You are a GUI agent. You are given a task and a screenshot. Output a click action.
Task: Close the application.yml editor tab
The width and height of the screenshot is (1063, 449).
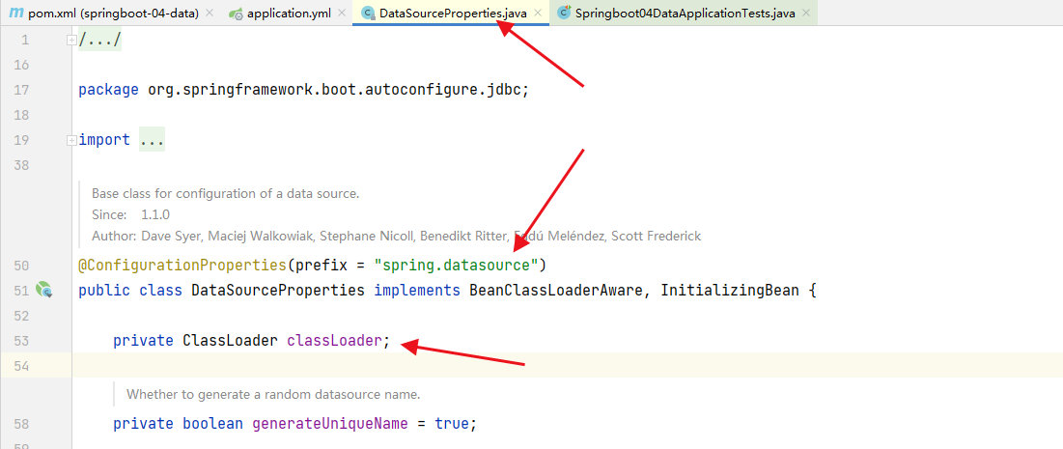(x=342, y=13)
